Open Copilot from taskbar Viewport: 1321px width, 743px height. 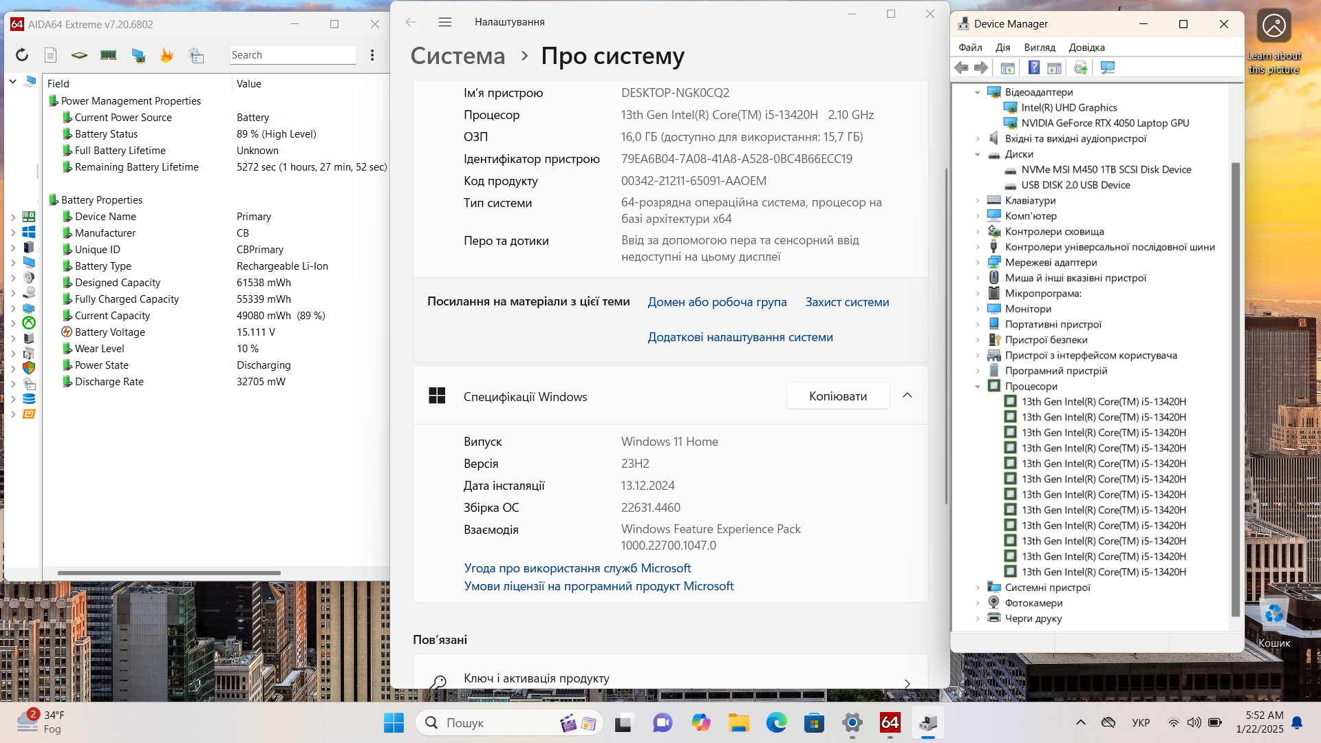[701, 723]
